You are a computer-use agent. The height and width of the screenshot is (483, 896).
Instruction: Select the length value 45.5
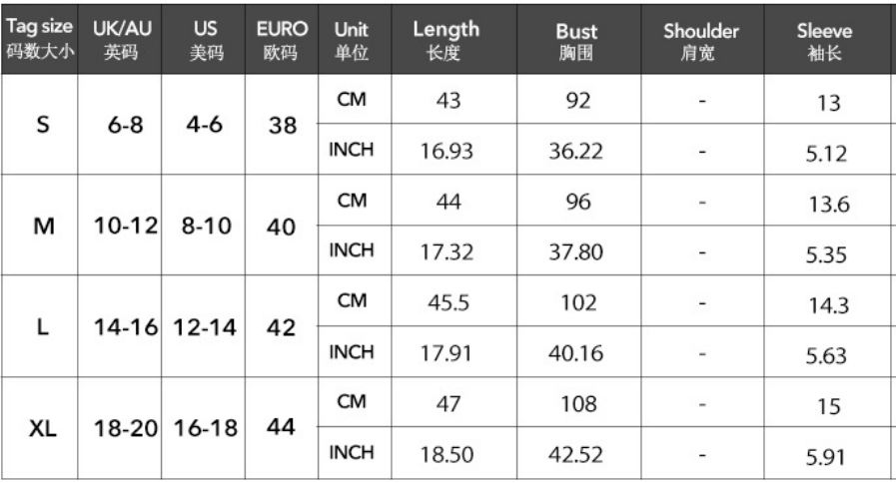(x=448, y=302)
